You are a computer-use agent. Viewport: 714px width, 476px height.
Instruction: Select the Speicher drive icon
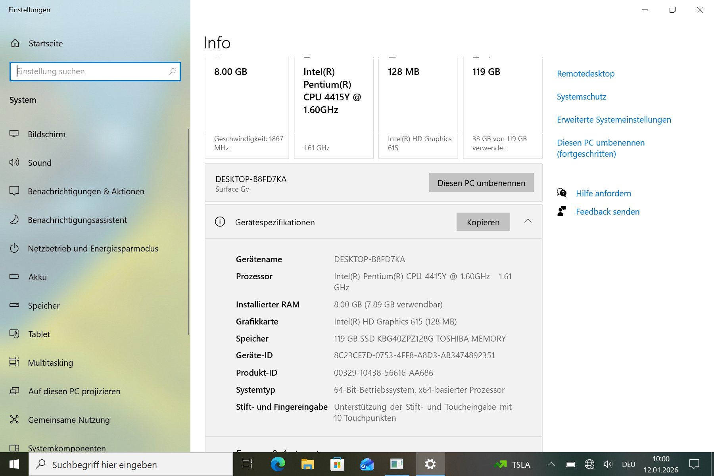click(x=14, y=305)
